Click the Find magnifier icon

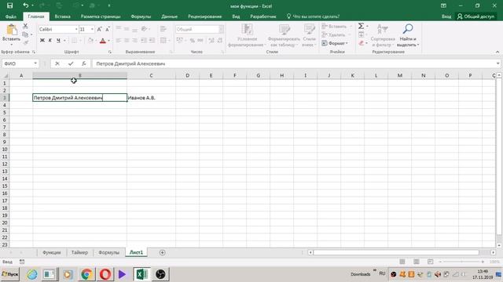point(408,29)
